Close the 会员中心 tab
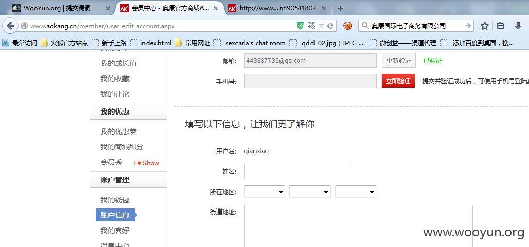Screen dimensions: 529x247 [x=217, y=8]
